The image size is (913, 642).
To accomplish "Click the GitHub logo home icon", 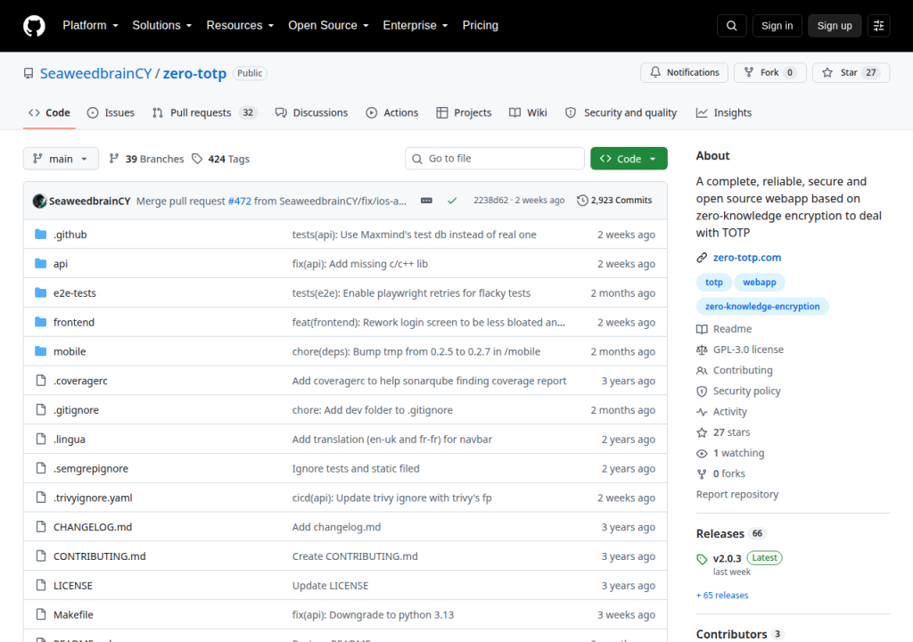I will [34, 26].
